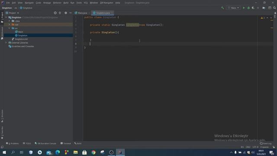Click CRLF line separator in status bar
This screenshot has width=277, height=156.
tap(248, 147)
